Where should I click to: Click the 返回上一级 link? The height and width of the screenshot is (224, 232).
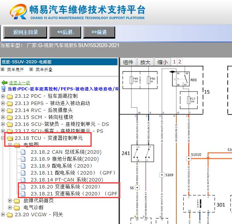point(20,83)
